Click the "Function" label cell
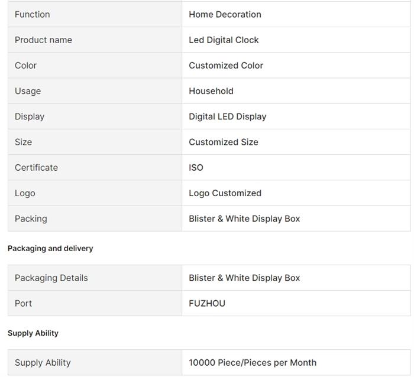This screenshot has width=414, height=377. tap(33, 14)
